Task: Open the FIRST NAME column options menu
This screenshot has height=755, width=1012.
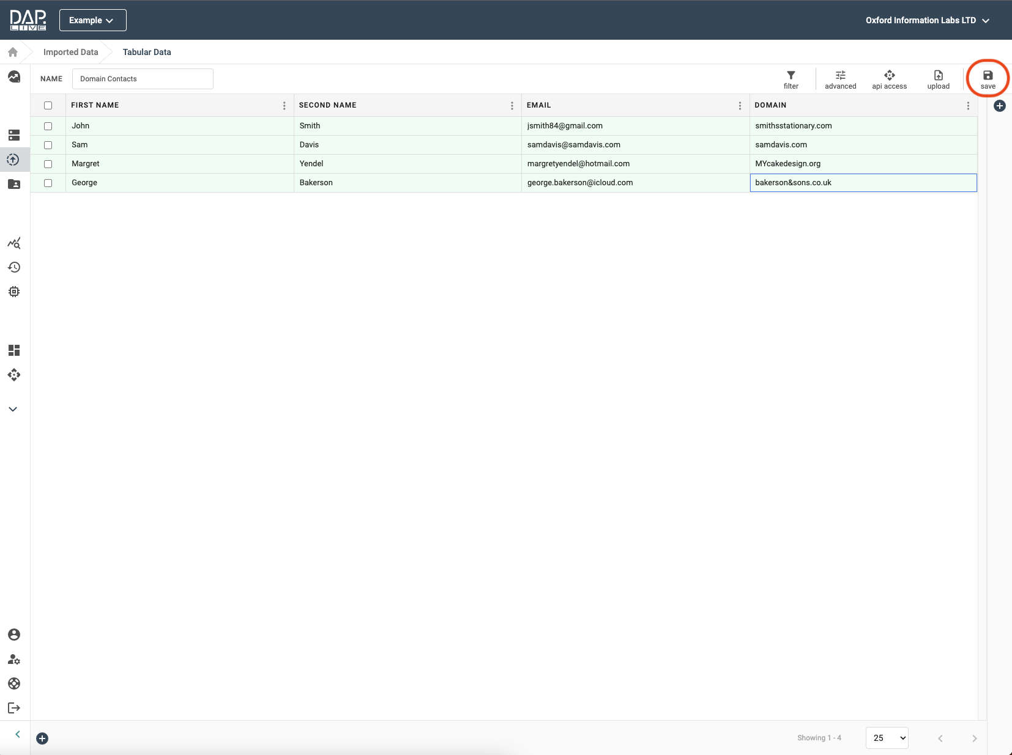Action: (x=284, y=106)
